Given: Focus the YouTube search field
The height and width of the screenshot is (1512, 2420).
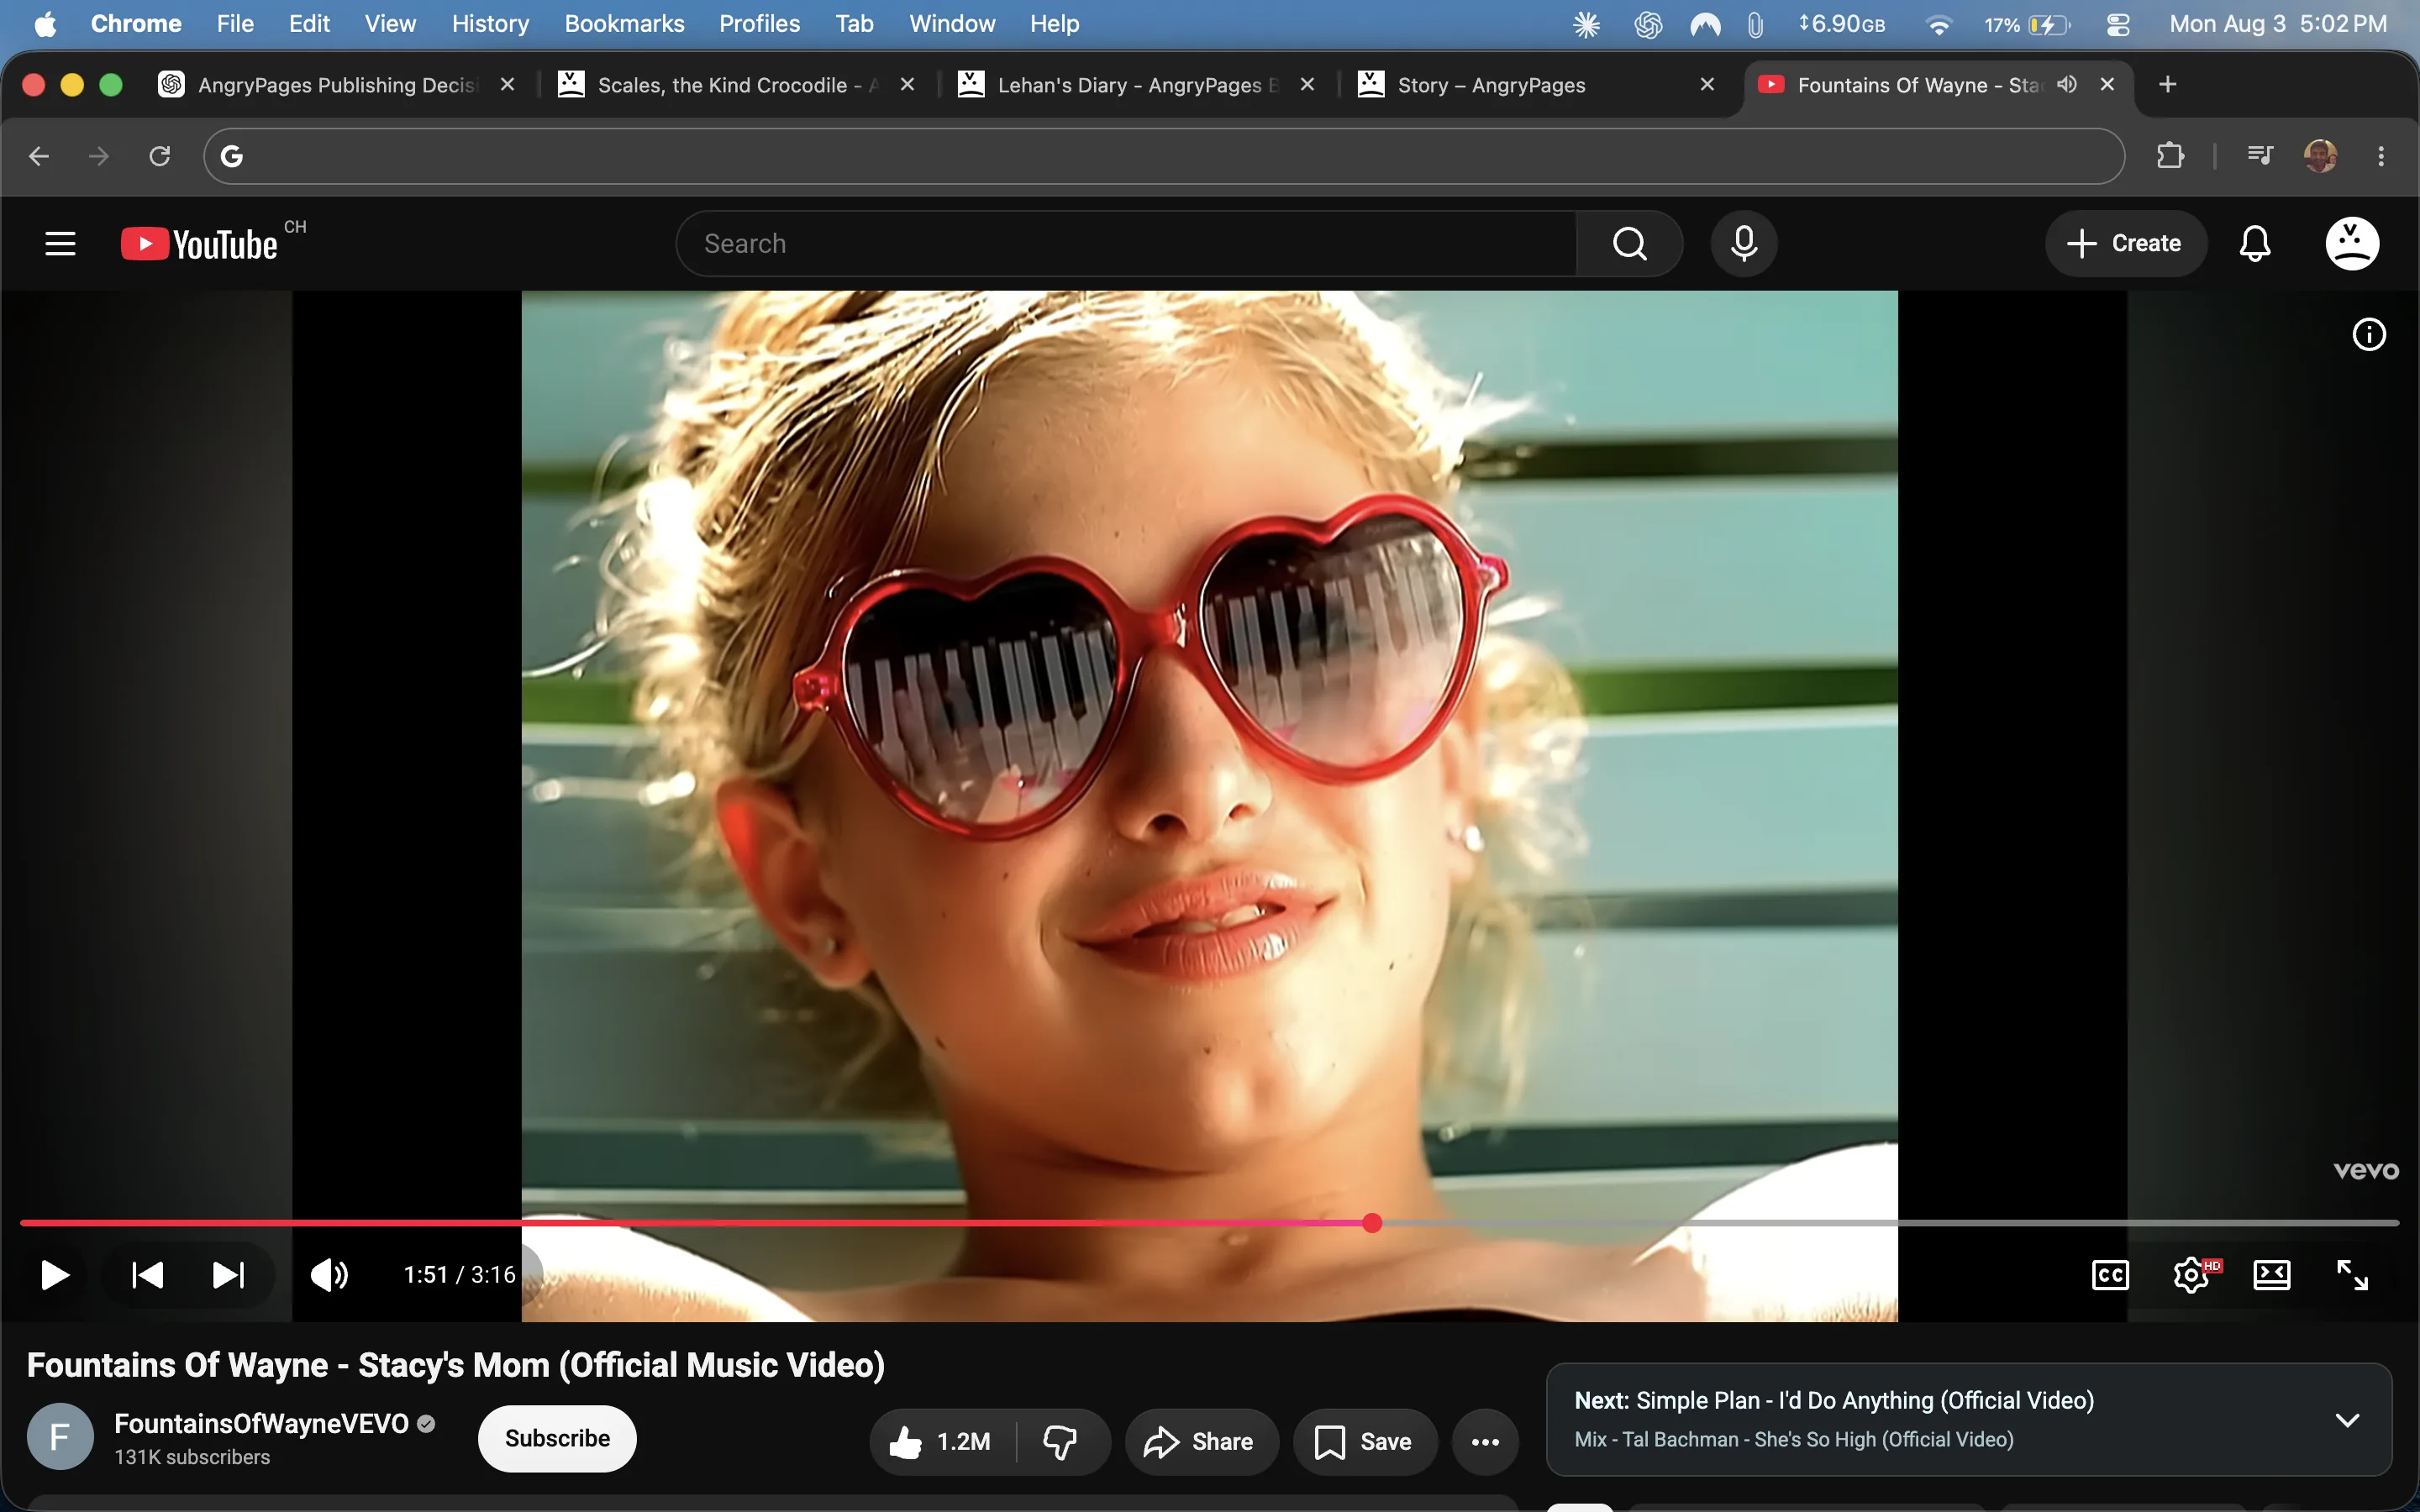Looking at the screenshot, I should pos(1126,243).
